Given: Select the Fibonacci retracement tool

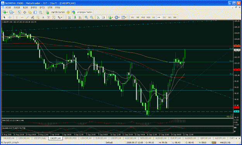Looking at the screenshot, I should coord(38,17).
